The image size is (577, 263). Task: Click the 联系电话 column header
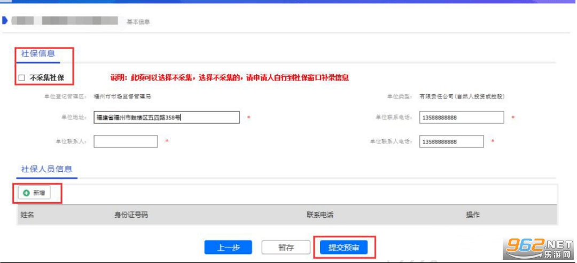(x=319, y=214)
